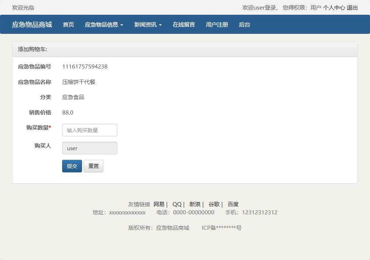Image resolution: width=370 pixels, height=260 pixels.
Task: Submit the form with 提交 button
Action: pyautogui.click(x=72, y=166)
